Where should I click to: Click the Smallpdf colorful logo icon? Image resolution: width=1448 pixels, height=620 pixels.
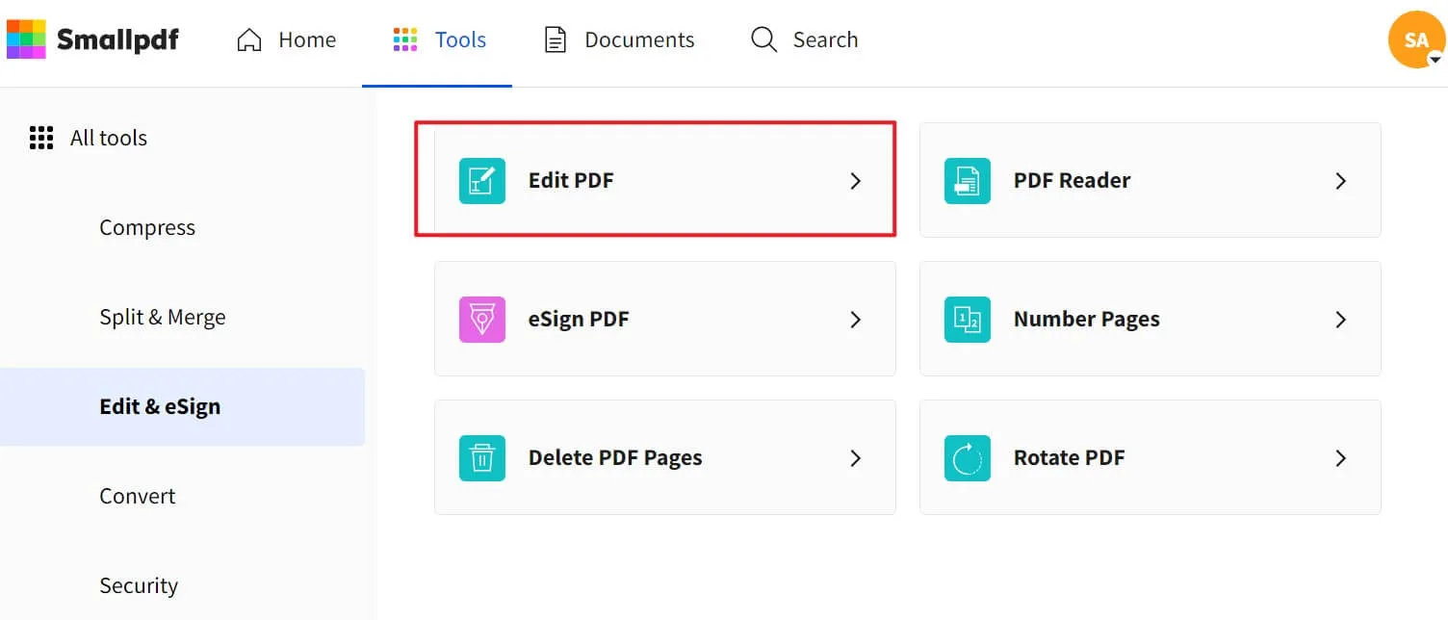26,39
